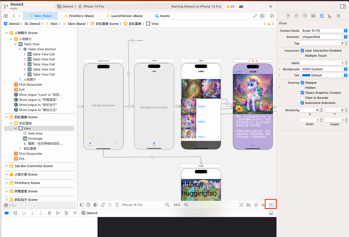
Task: Open the Resolve Auto Layout Issues menu
Action: coord(263,205)
